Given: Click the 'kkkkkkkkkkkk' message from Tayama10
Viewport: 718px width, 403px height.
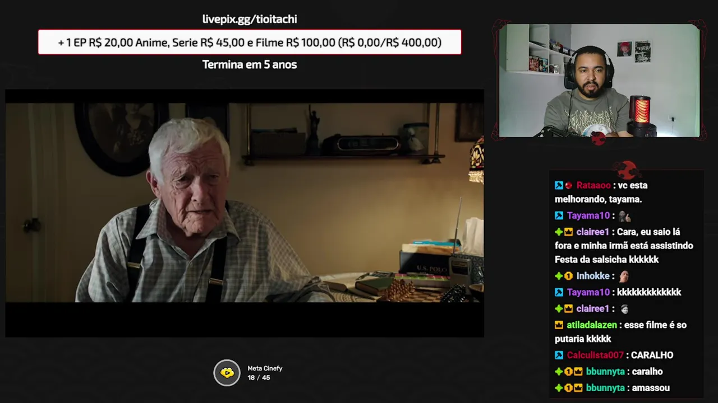Looking at the screenshot, I should [649, 292].
